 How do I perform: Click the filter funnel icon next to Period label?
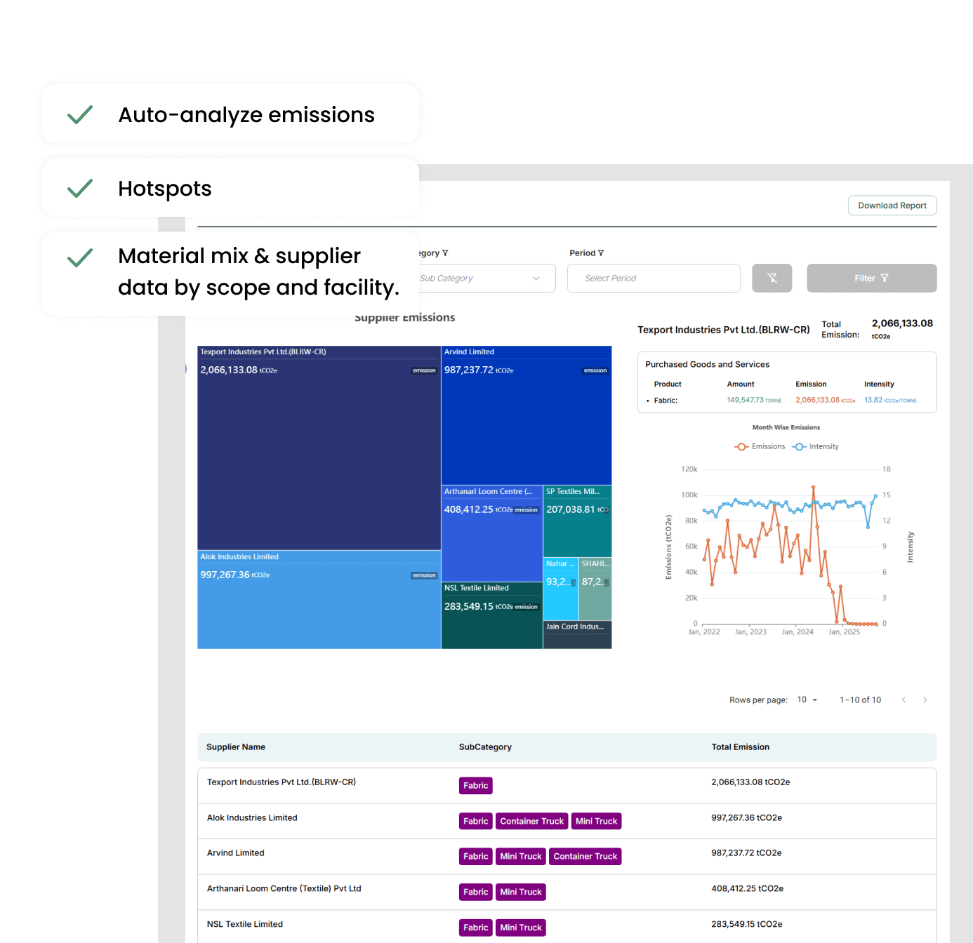[x=602, y=253]
